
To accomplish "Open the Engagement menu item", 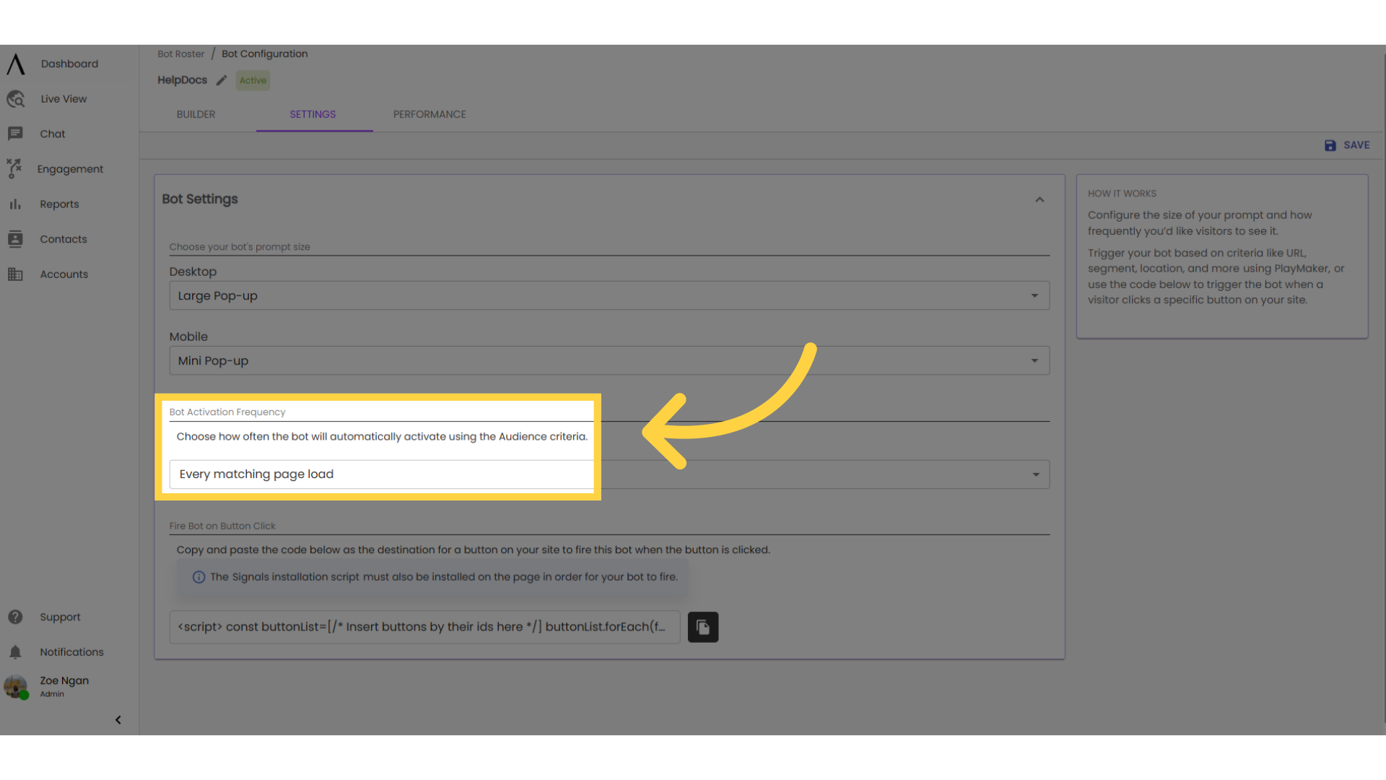I will tap(70, 169).
